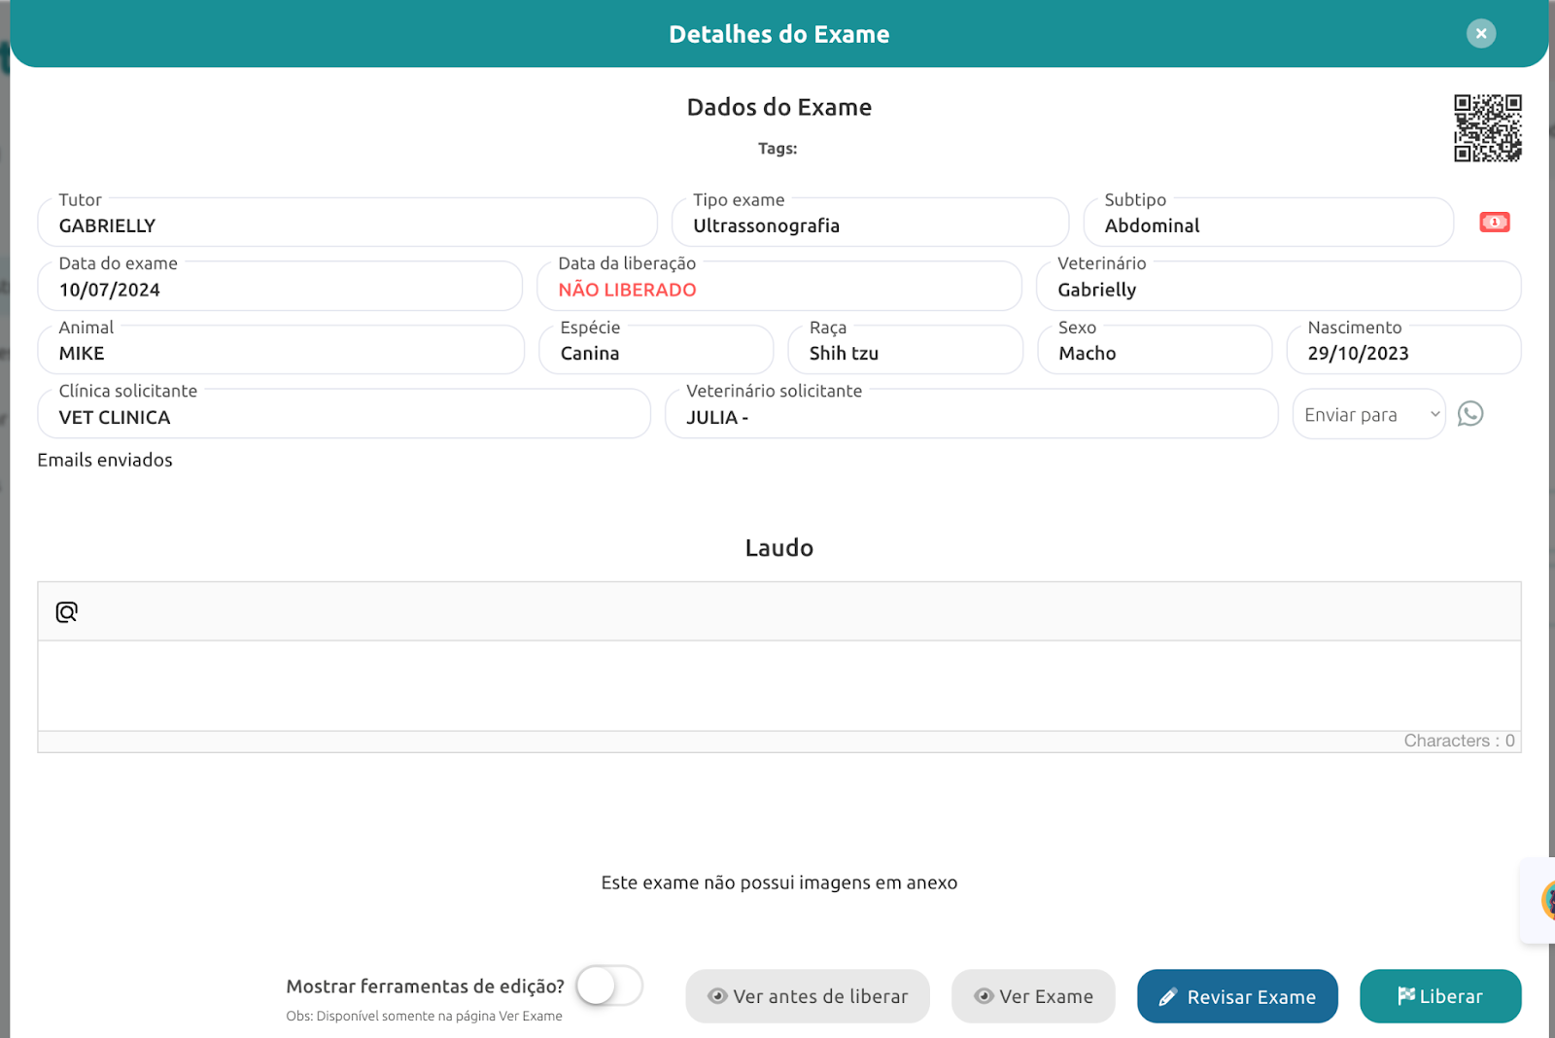Click the Nascimento field 29/10/2023
The image size is (1555, 1038).
click(x=1403, y=350)
